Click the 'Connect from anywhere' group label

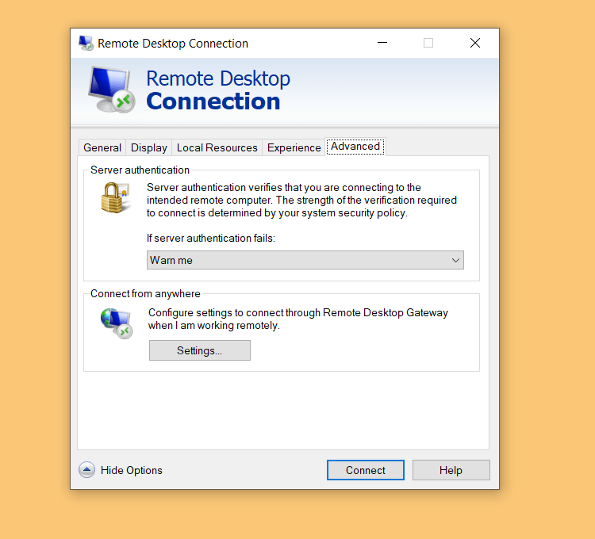tap(145, 294)
